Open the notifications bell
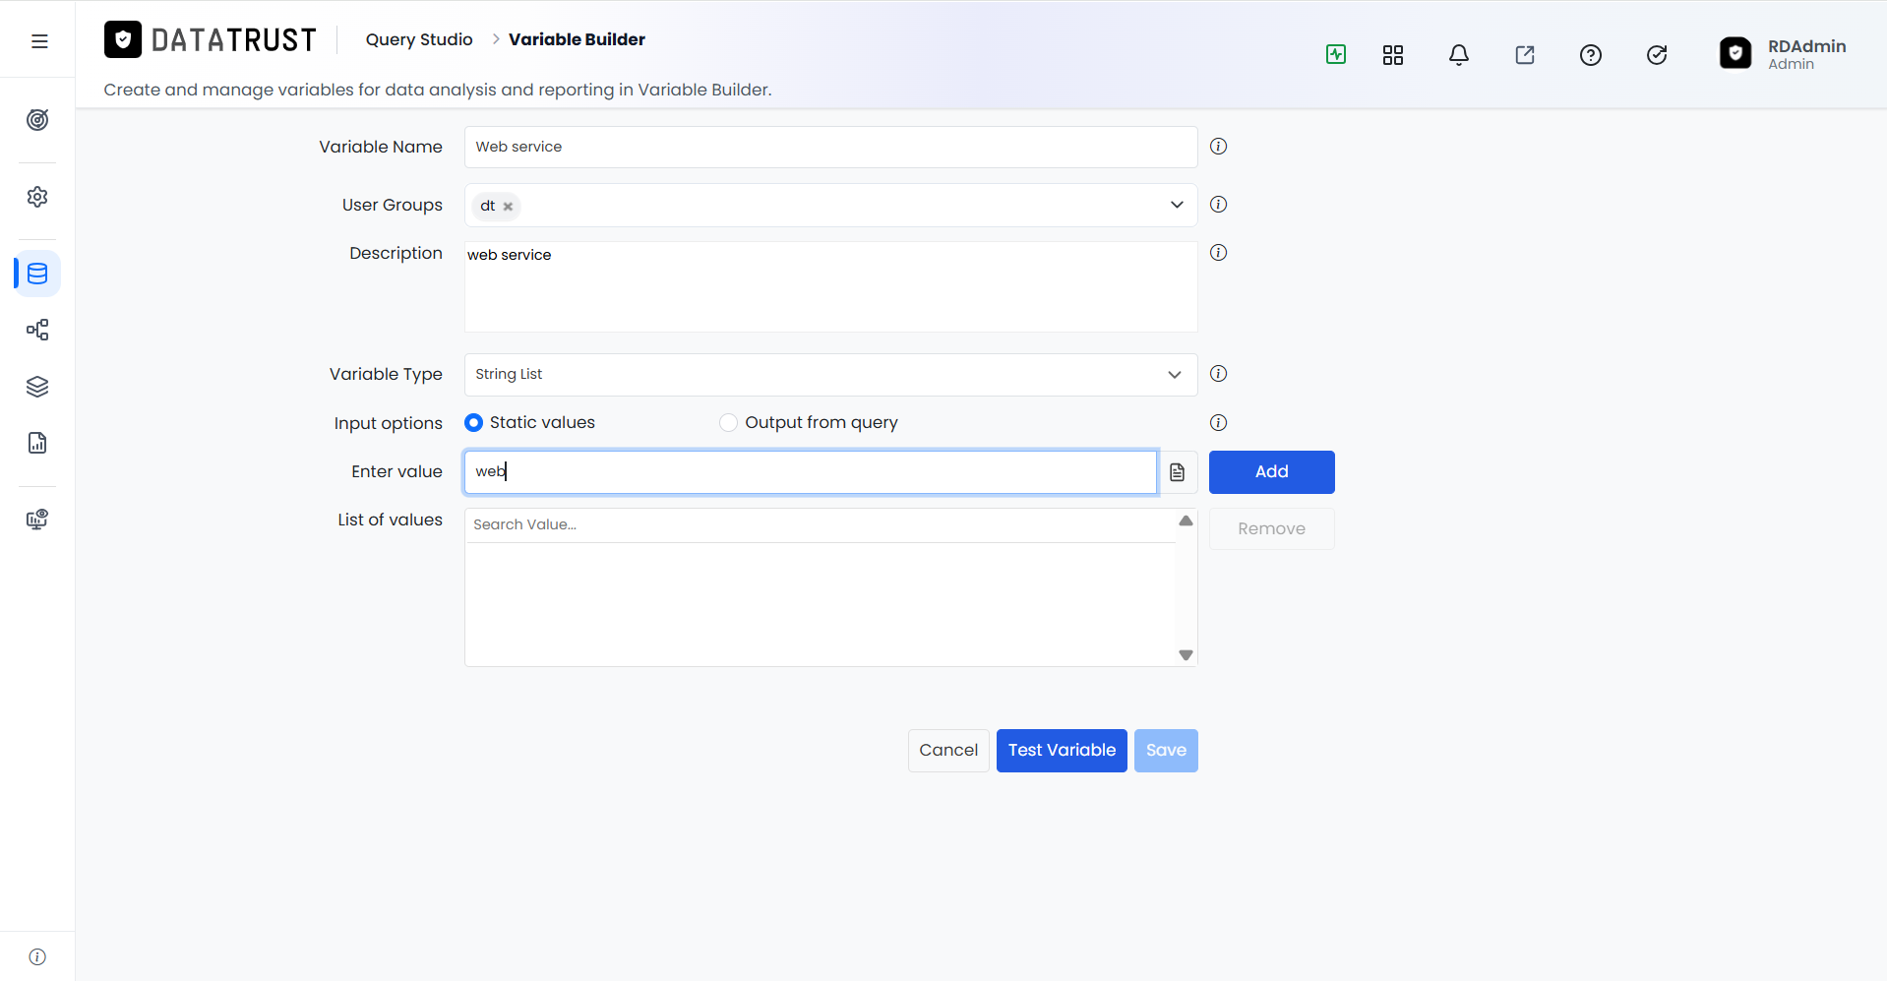The height and width of the screenshot is (981, 1887). (x=1459, y=55)
